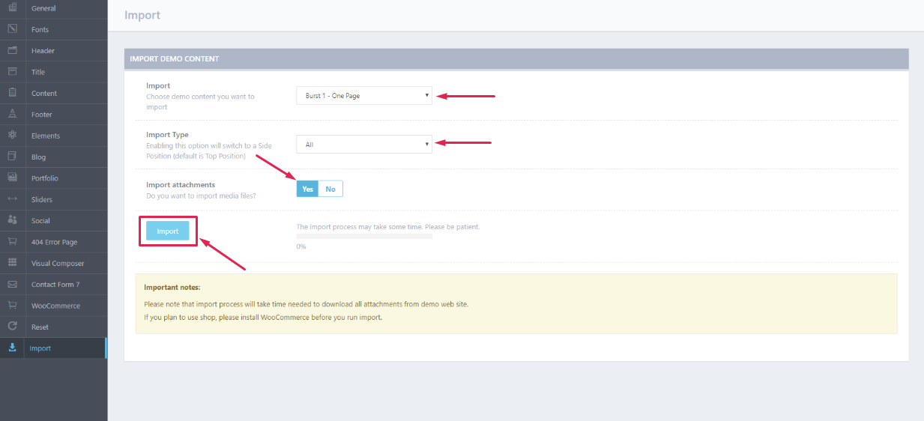Set Import attachments to No
Image resolution: width=924 pixels, height=421 pixels.
pyautogui.click(x=330, y=189)
